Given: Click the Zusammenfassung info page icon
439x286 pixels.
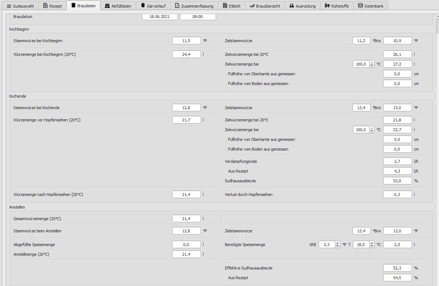Looking at the screenshot, I should tap(177, 6).
